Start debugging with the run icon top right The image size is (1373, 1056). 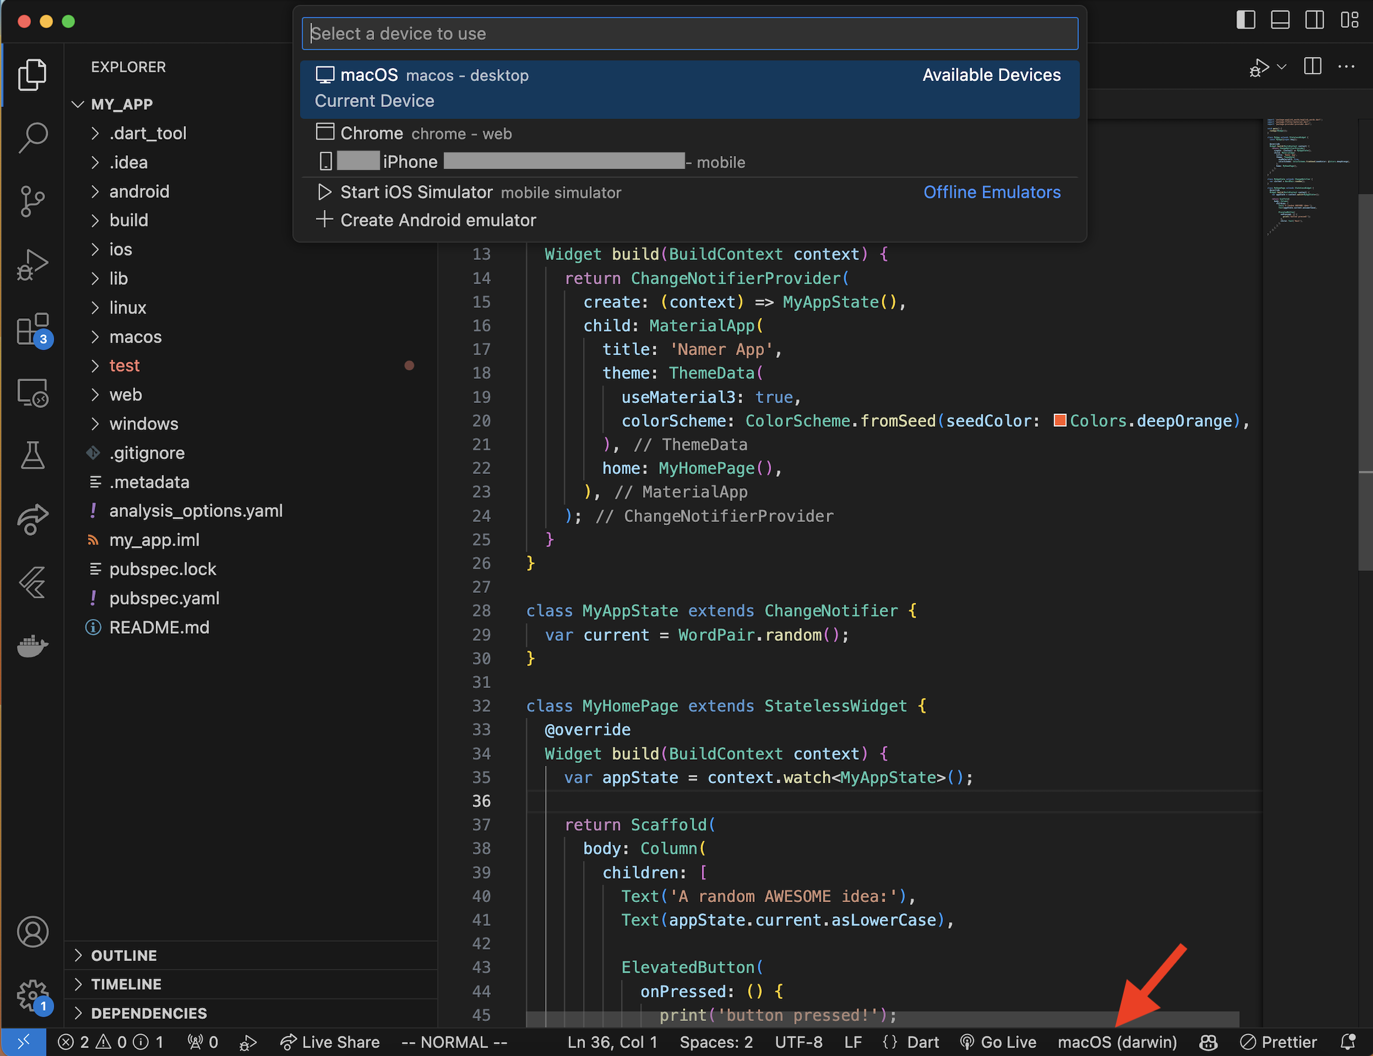(x=1259, y=67)
